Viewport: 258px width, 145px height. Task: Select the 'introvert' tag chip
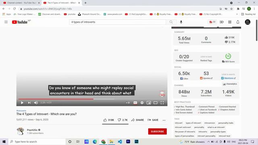(x=179, y=123)
